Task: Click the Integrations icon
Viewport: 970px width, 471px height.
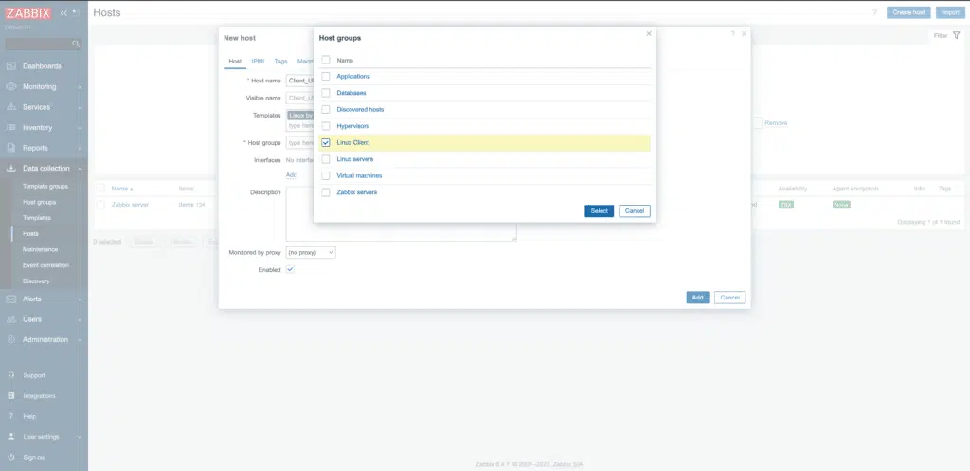Action: [11, 395]
